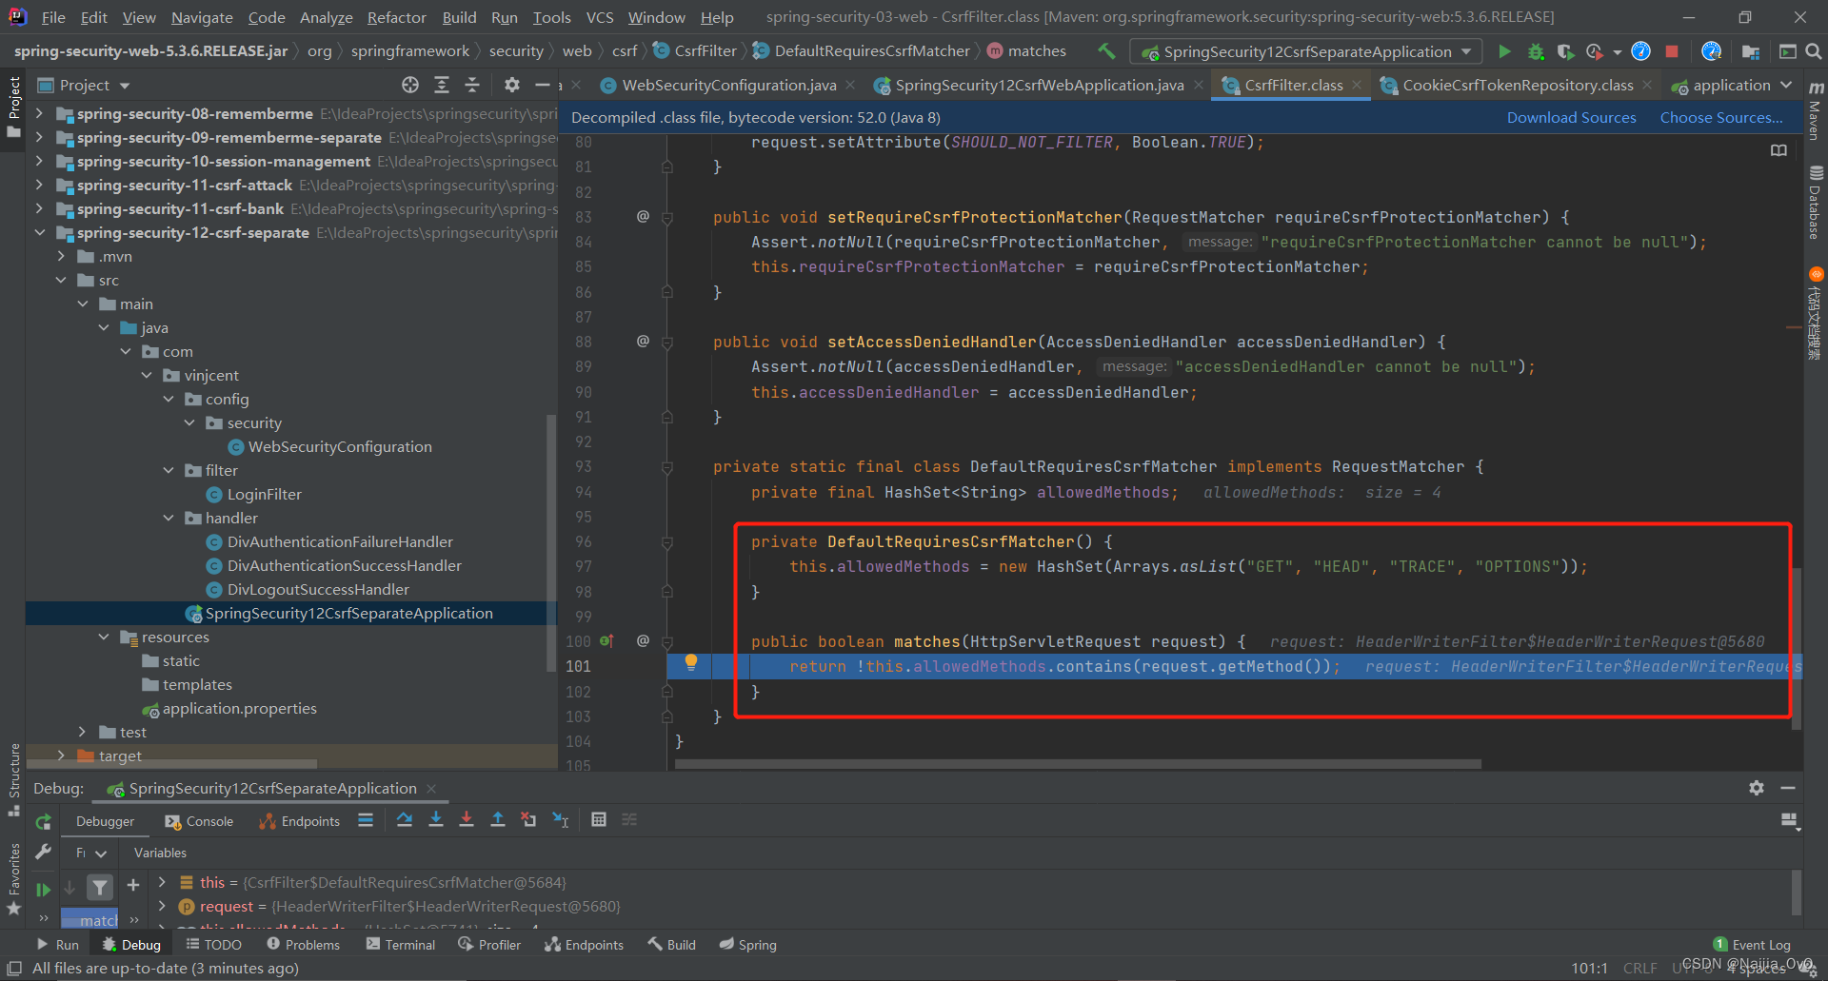The image size is (1828, 981).
Task: Click Choose Sources link
Action: pos(1721,117)
